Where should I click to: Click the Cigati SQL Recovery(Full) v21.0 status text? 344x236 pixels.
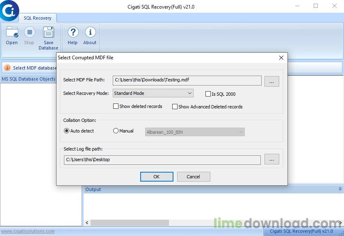[x=301, y=231]
